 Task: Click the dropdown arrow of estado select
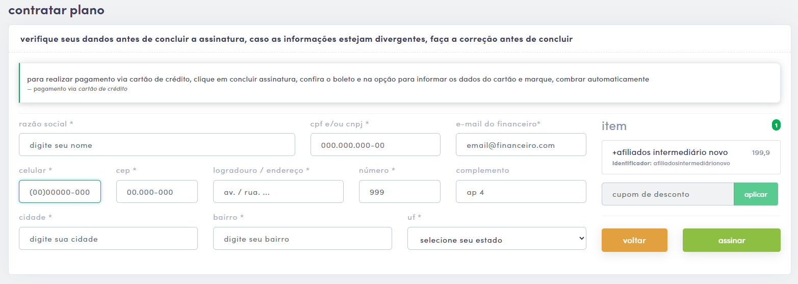pyautogui.click(x=581, y=238)
